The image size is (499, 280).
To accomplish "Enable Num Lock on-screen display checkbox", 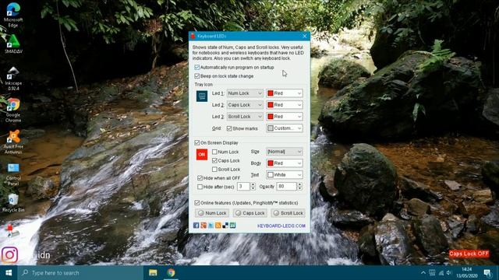I will click(214, 152).
